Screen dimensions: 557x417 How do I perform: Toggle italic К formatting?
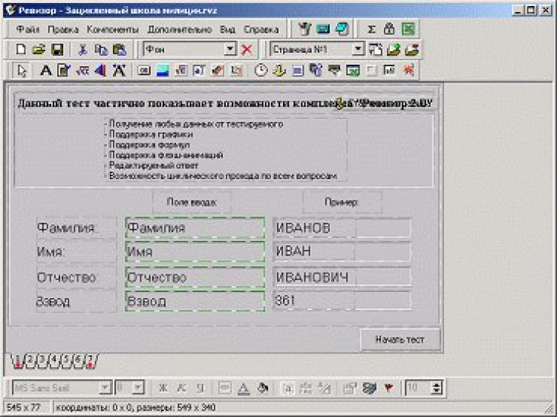click(x=181, y=388)
